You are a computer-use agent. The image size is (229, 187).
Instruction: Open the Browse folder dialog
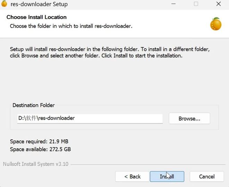189,119
